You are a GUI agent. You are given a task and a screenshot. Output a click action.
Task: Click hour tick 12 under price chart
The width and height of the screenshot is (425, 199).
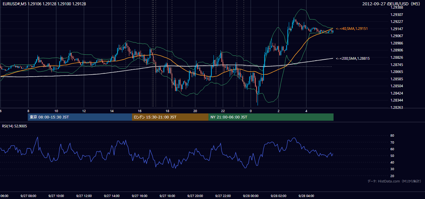[x=84, y=111]
